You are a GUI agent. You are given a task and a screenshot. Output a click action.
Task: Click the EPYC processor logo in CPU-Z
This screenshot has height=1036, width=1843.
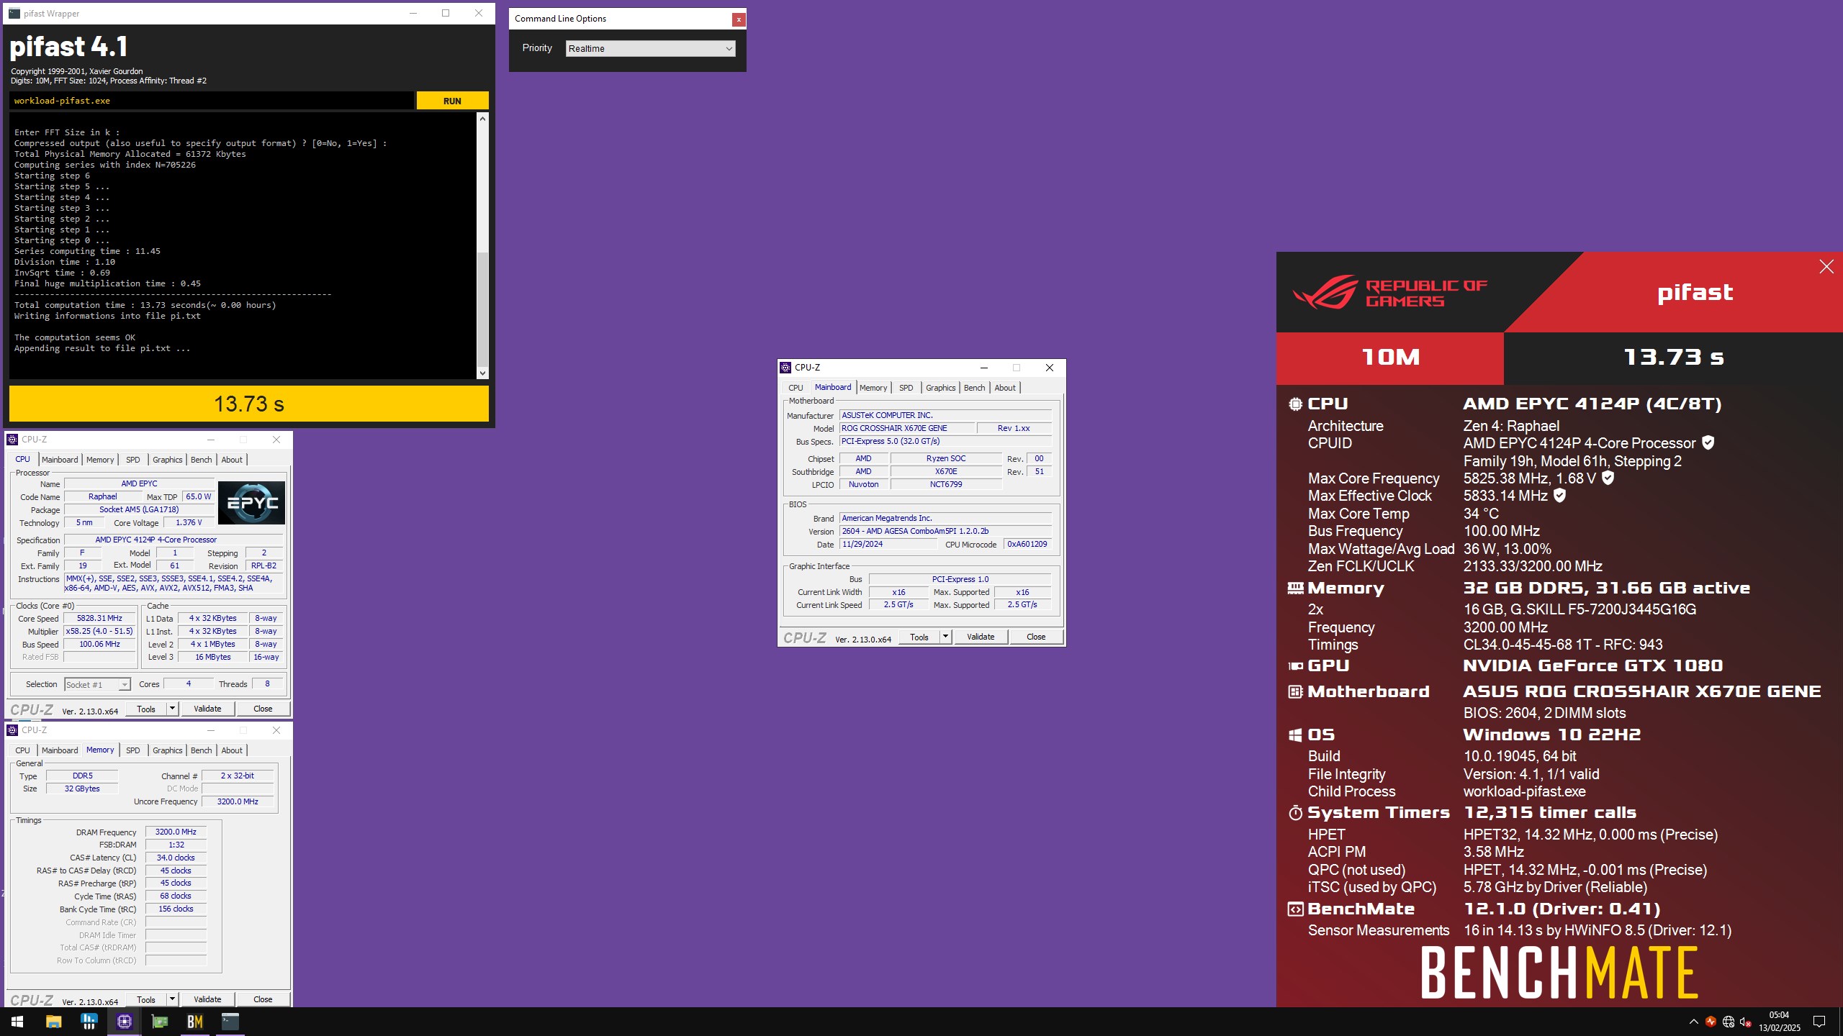[x=251, y=503]
